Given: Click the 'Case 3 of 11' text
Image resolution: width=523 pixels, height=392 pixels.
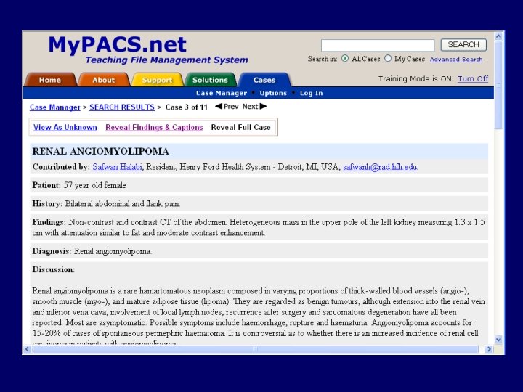Looking at the screenshot, I should (x=187, y=107).
